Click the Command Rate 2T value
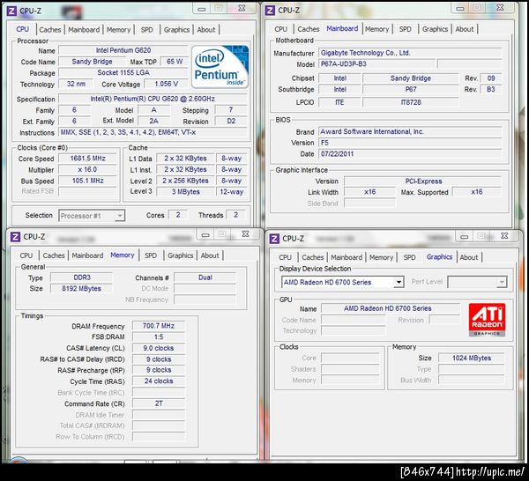The width and height of the screenshot is (529, 481). tap(159, 403)
